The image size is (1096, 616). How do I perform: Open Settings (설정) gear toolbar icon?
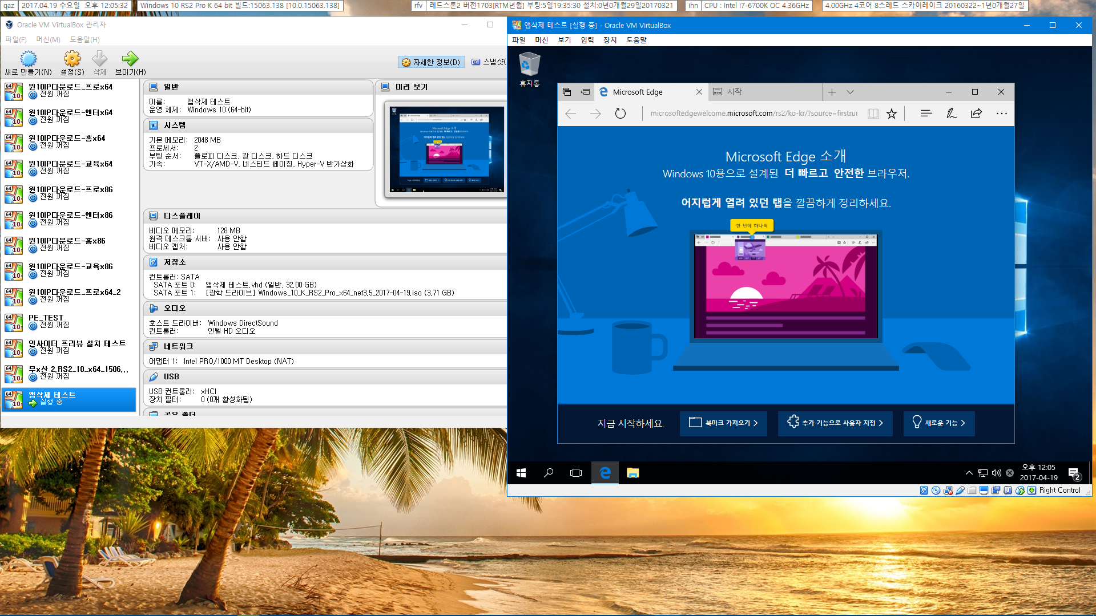pyautogui.click(x=72, y=59)
